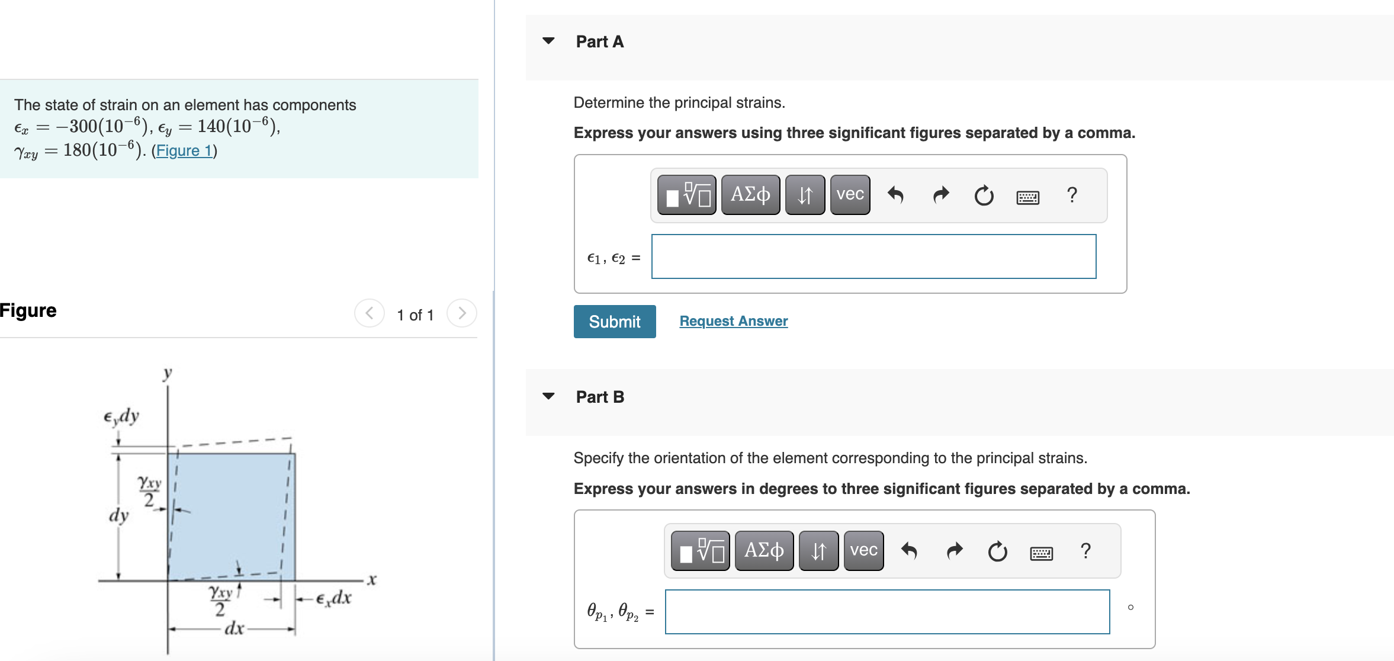Submit the Part A answer
The width and height of the screenshot is (1394, 661).
[x=614, y=321]
